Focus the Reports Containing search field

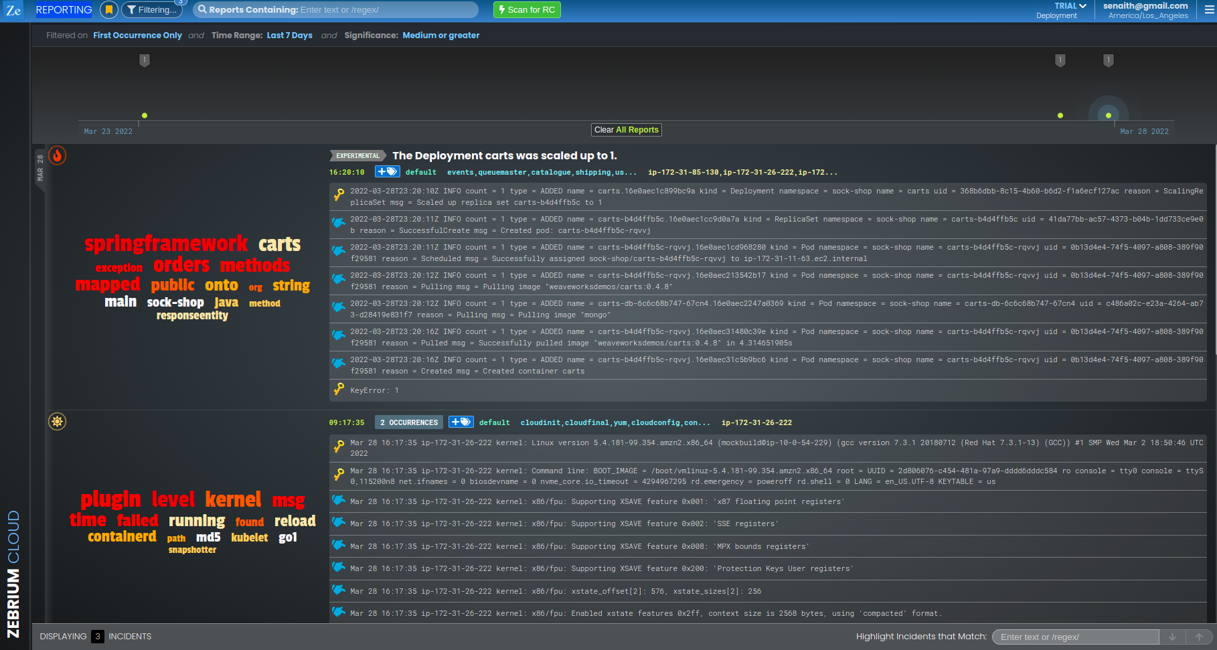click(x=336, y=10)
